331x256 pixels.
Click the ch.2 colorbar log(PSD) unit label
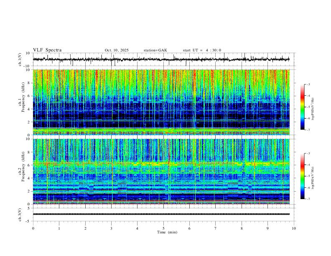pyautogui.click(x=313, y=178)
